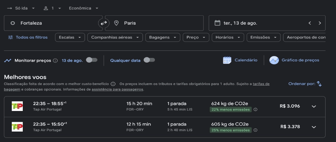Expand the R$ 3.096 flight details
Viewport: 336px width, 142px height.
point(314,106)
